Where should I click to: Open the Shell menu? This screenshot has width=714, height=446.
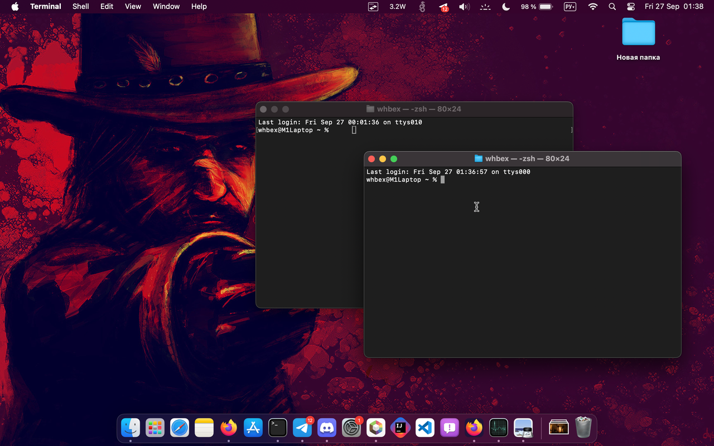point(81,7)
